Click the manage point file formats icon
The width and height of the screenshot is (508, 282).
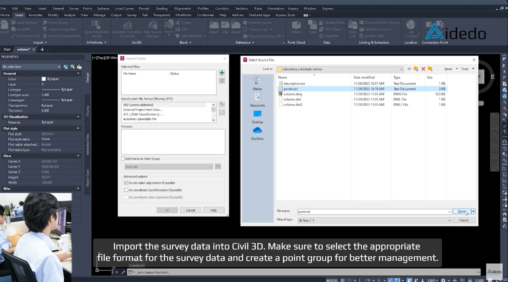222,105
